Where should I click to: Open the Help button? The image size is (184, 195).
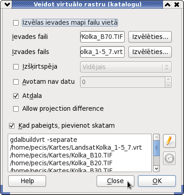point(27,181)
